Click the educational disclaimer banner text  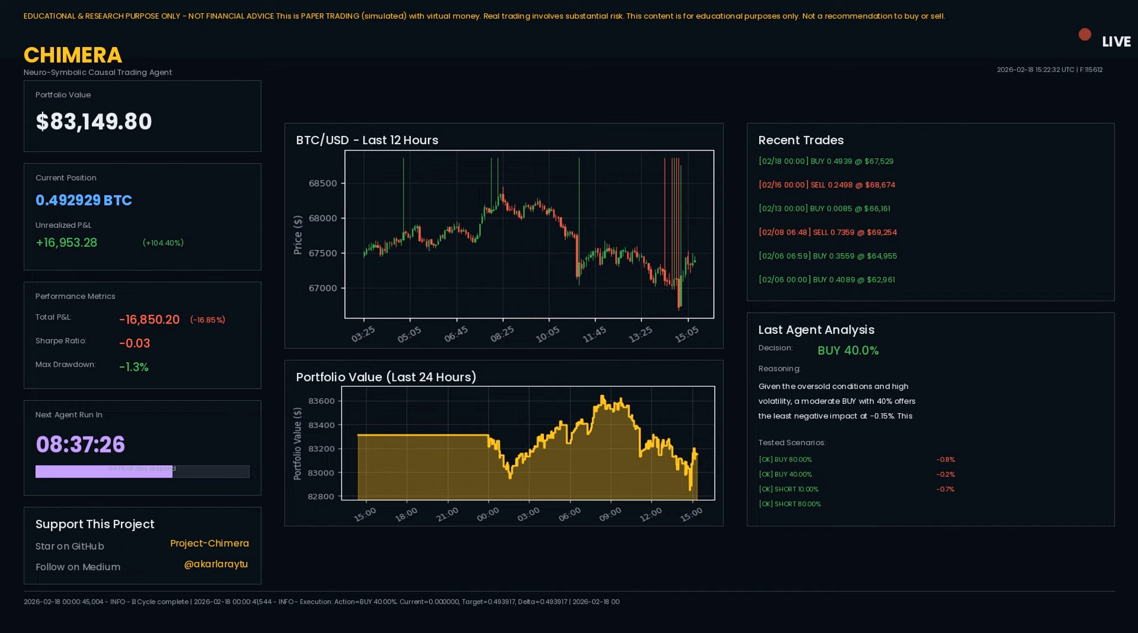pyautogui.click(x=484, y=16)
